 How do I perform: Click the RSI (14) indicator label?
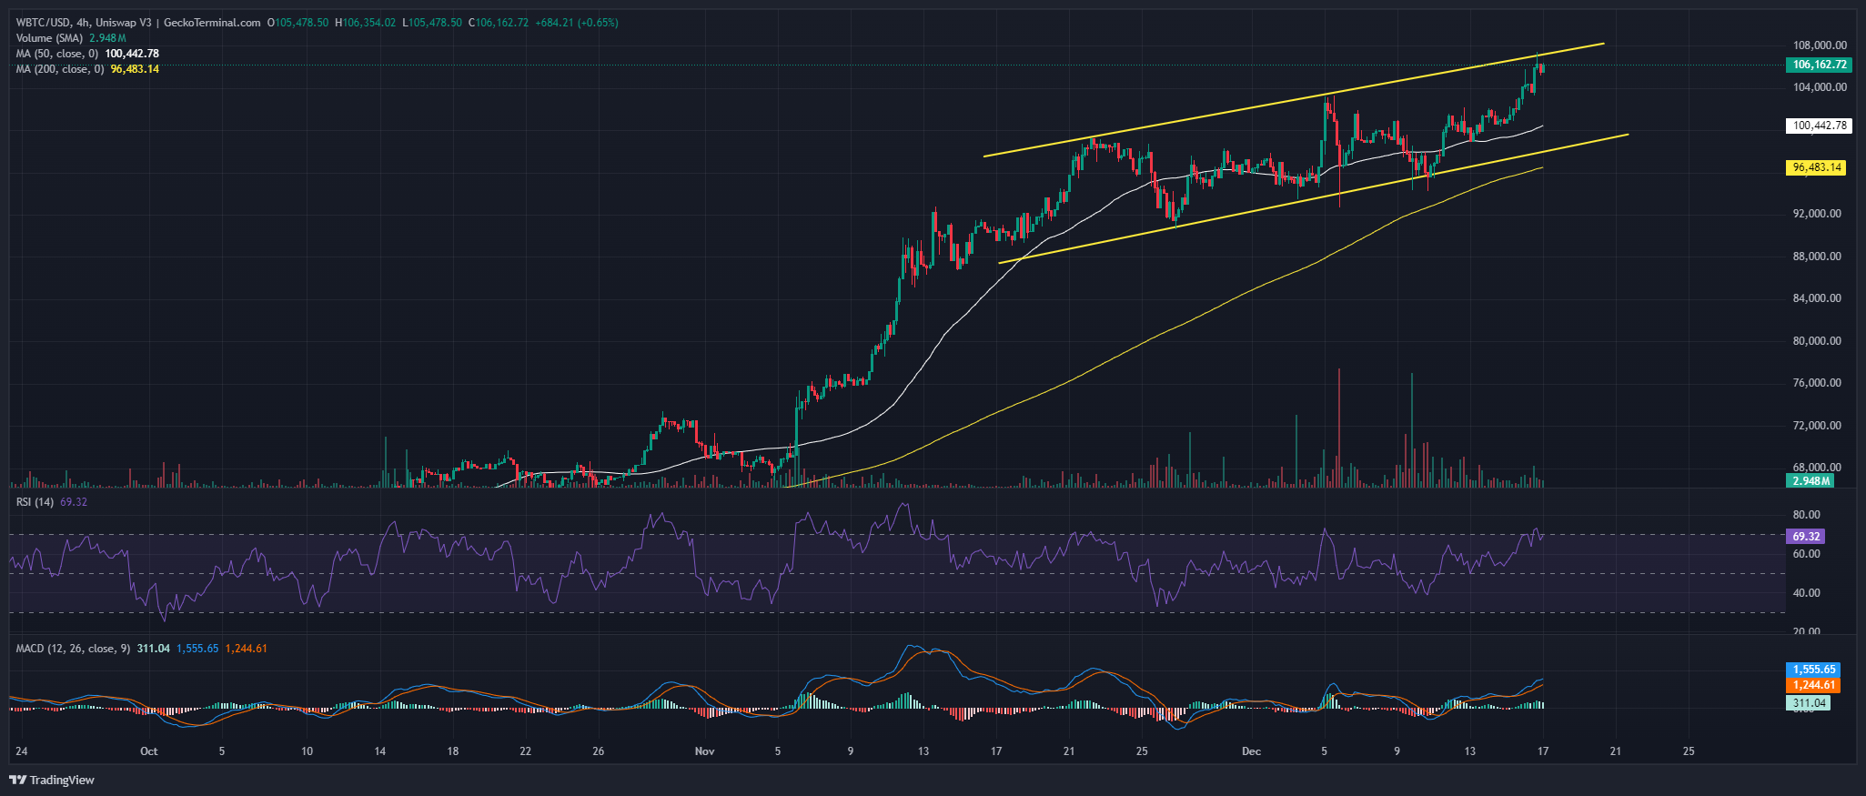(35, 502)
